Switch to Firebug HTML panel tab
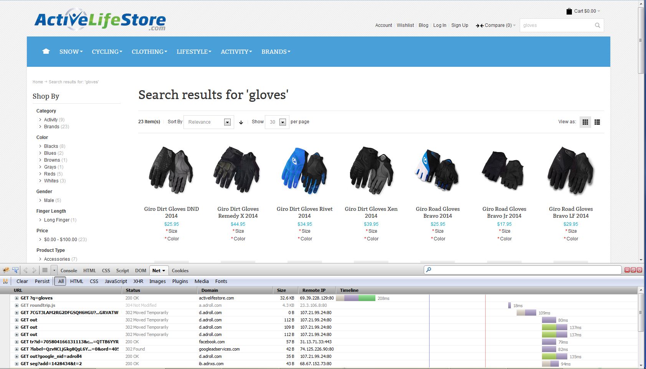646x369 pixels. pyautogui.click(x=89, y=270)
